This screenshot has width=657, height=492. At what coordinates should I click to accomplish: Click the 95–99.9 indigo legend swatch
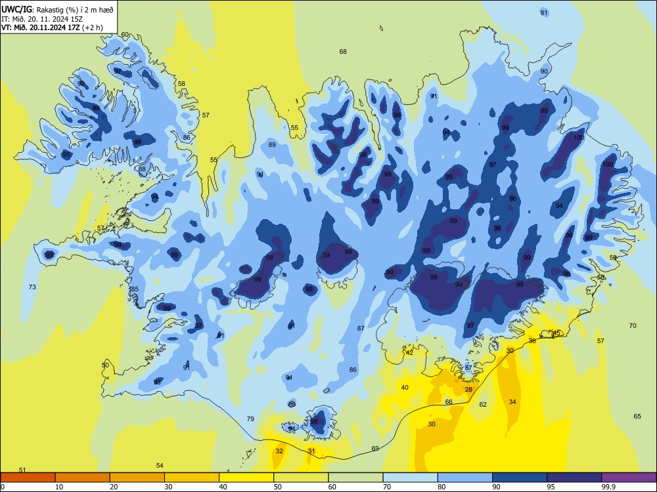[574, 478]
